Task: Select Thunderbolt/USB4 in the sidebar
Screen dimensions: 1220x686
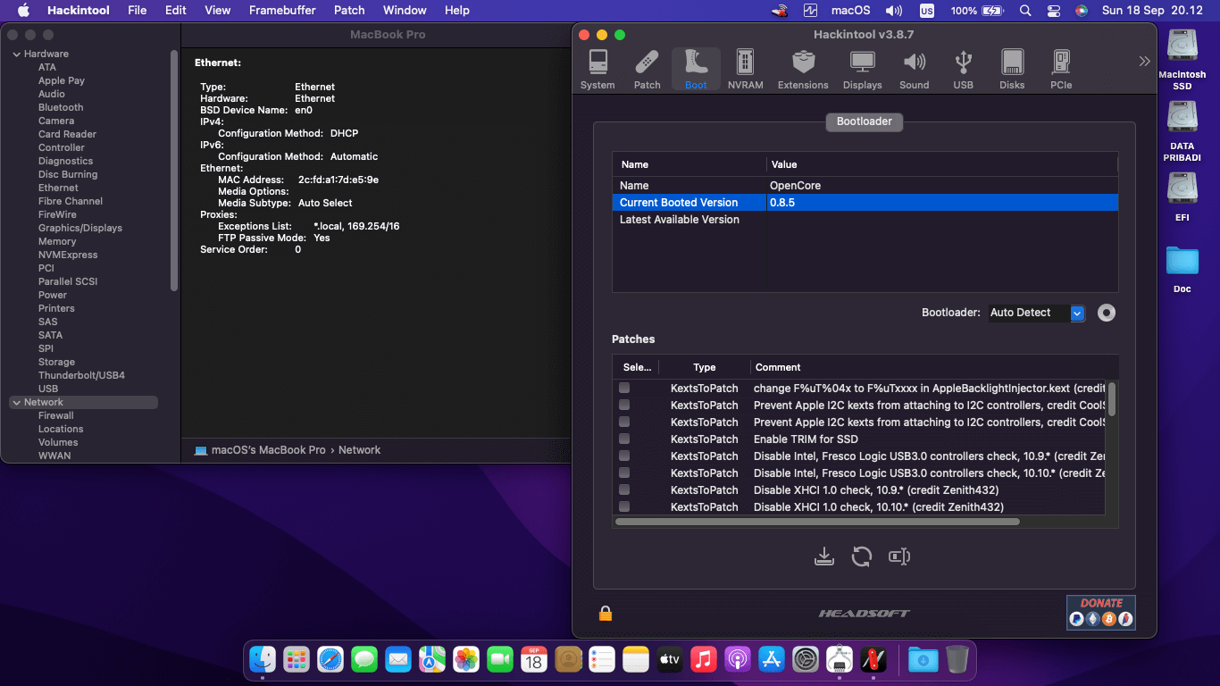Action: tap(81, 375)
